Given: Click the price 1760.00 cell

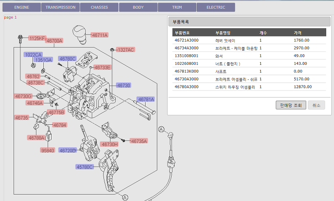Looking at the screenshot, I should pyautogui.click(x=302, y=40).
